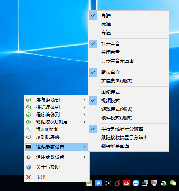The height and width of the screenshot is (191, 179).
Task: Click the 推送媒体到 label
Action: click(48, 107)
